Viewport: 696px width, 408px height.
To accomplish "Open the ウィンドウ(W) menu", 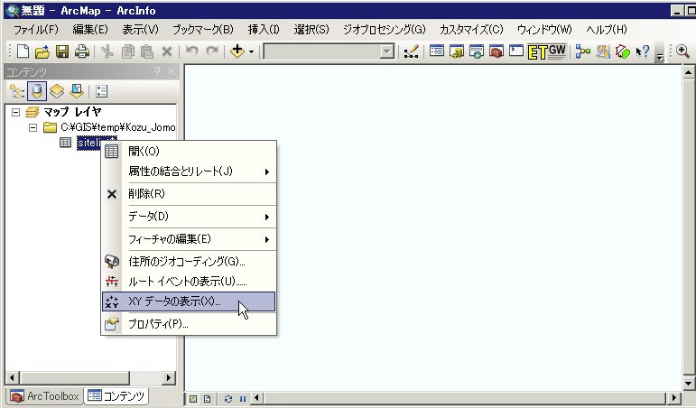I will point(544,30).
